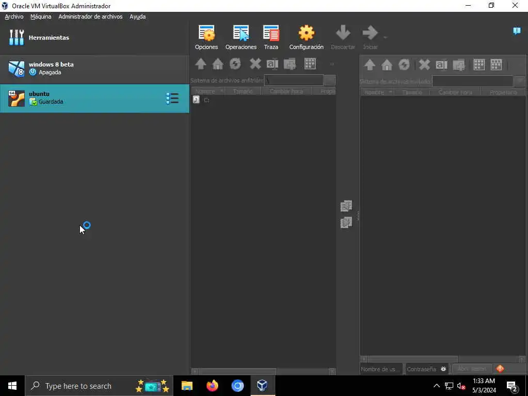The image size is (528, 396).
Task: Open the host path dropdown button
Action: click(329, 80)
